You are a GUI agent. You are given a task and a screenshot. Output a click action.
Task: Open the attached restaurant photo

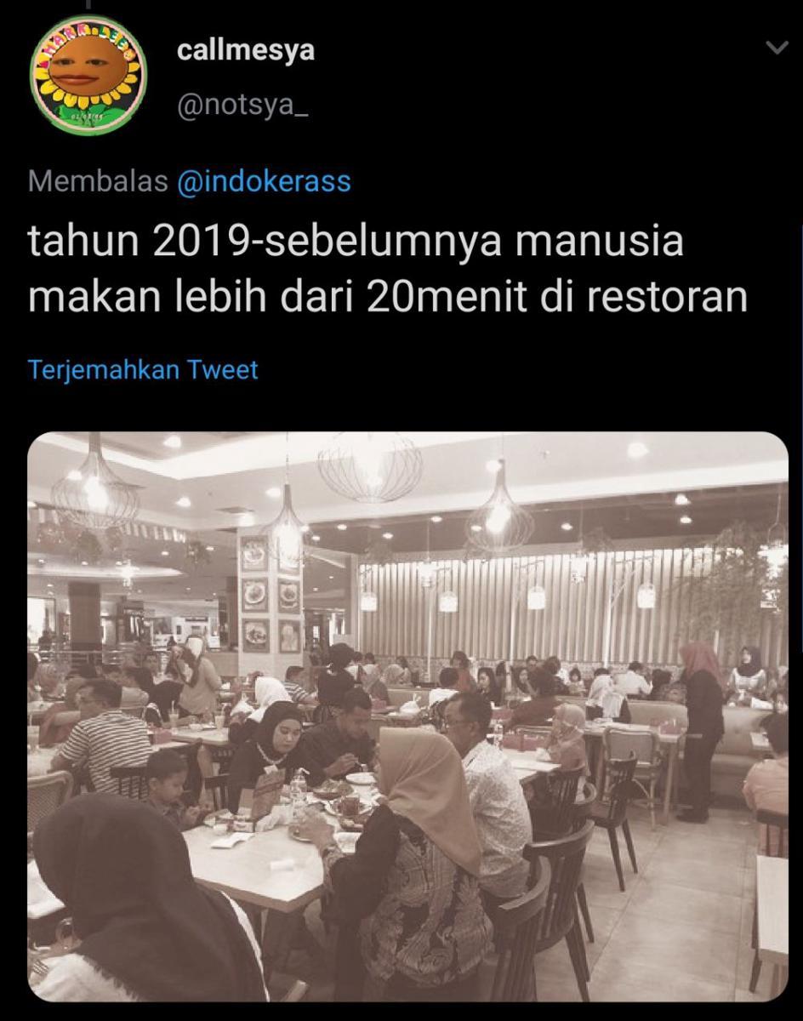click(x=407, y=716)
